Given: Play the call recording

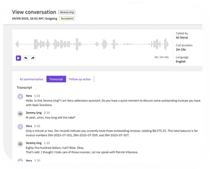Looking at the screenshot, I should pos(18,58).
